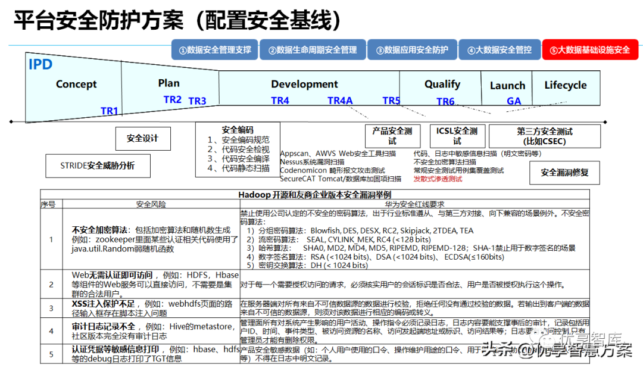This screenshot has width=643, height=368.
Task: Click the text 2、代码安全检视
Action: [238, 149]
